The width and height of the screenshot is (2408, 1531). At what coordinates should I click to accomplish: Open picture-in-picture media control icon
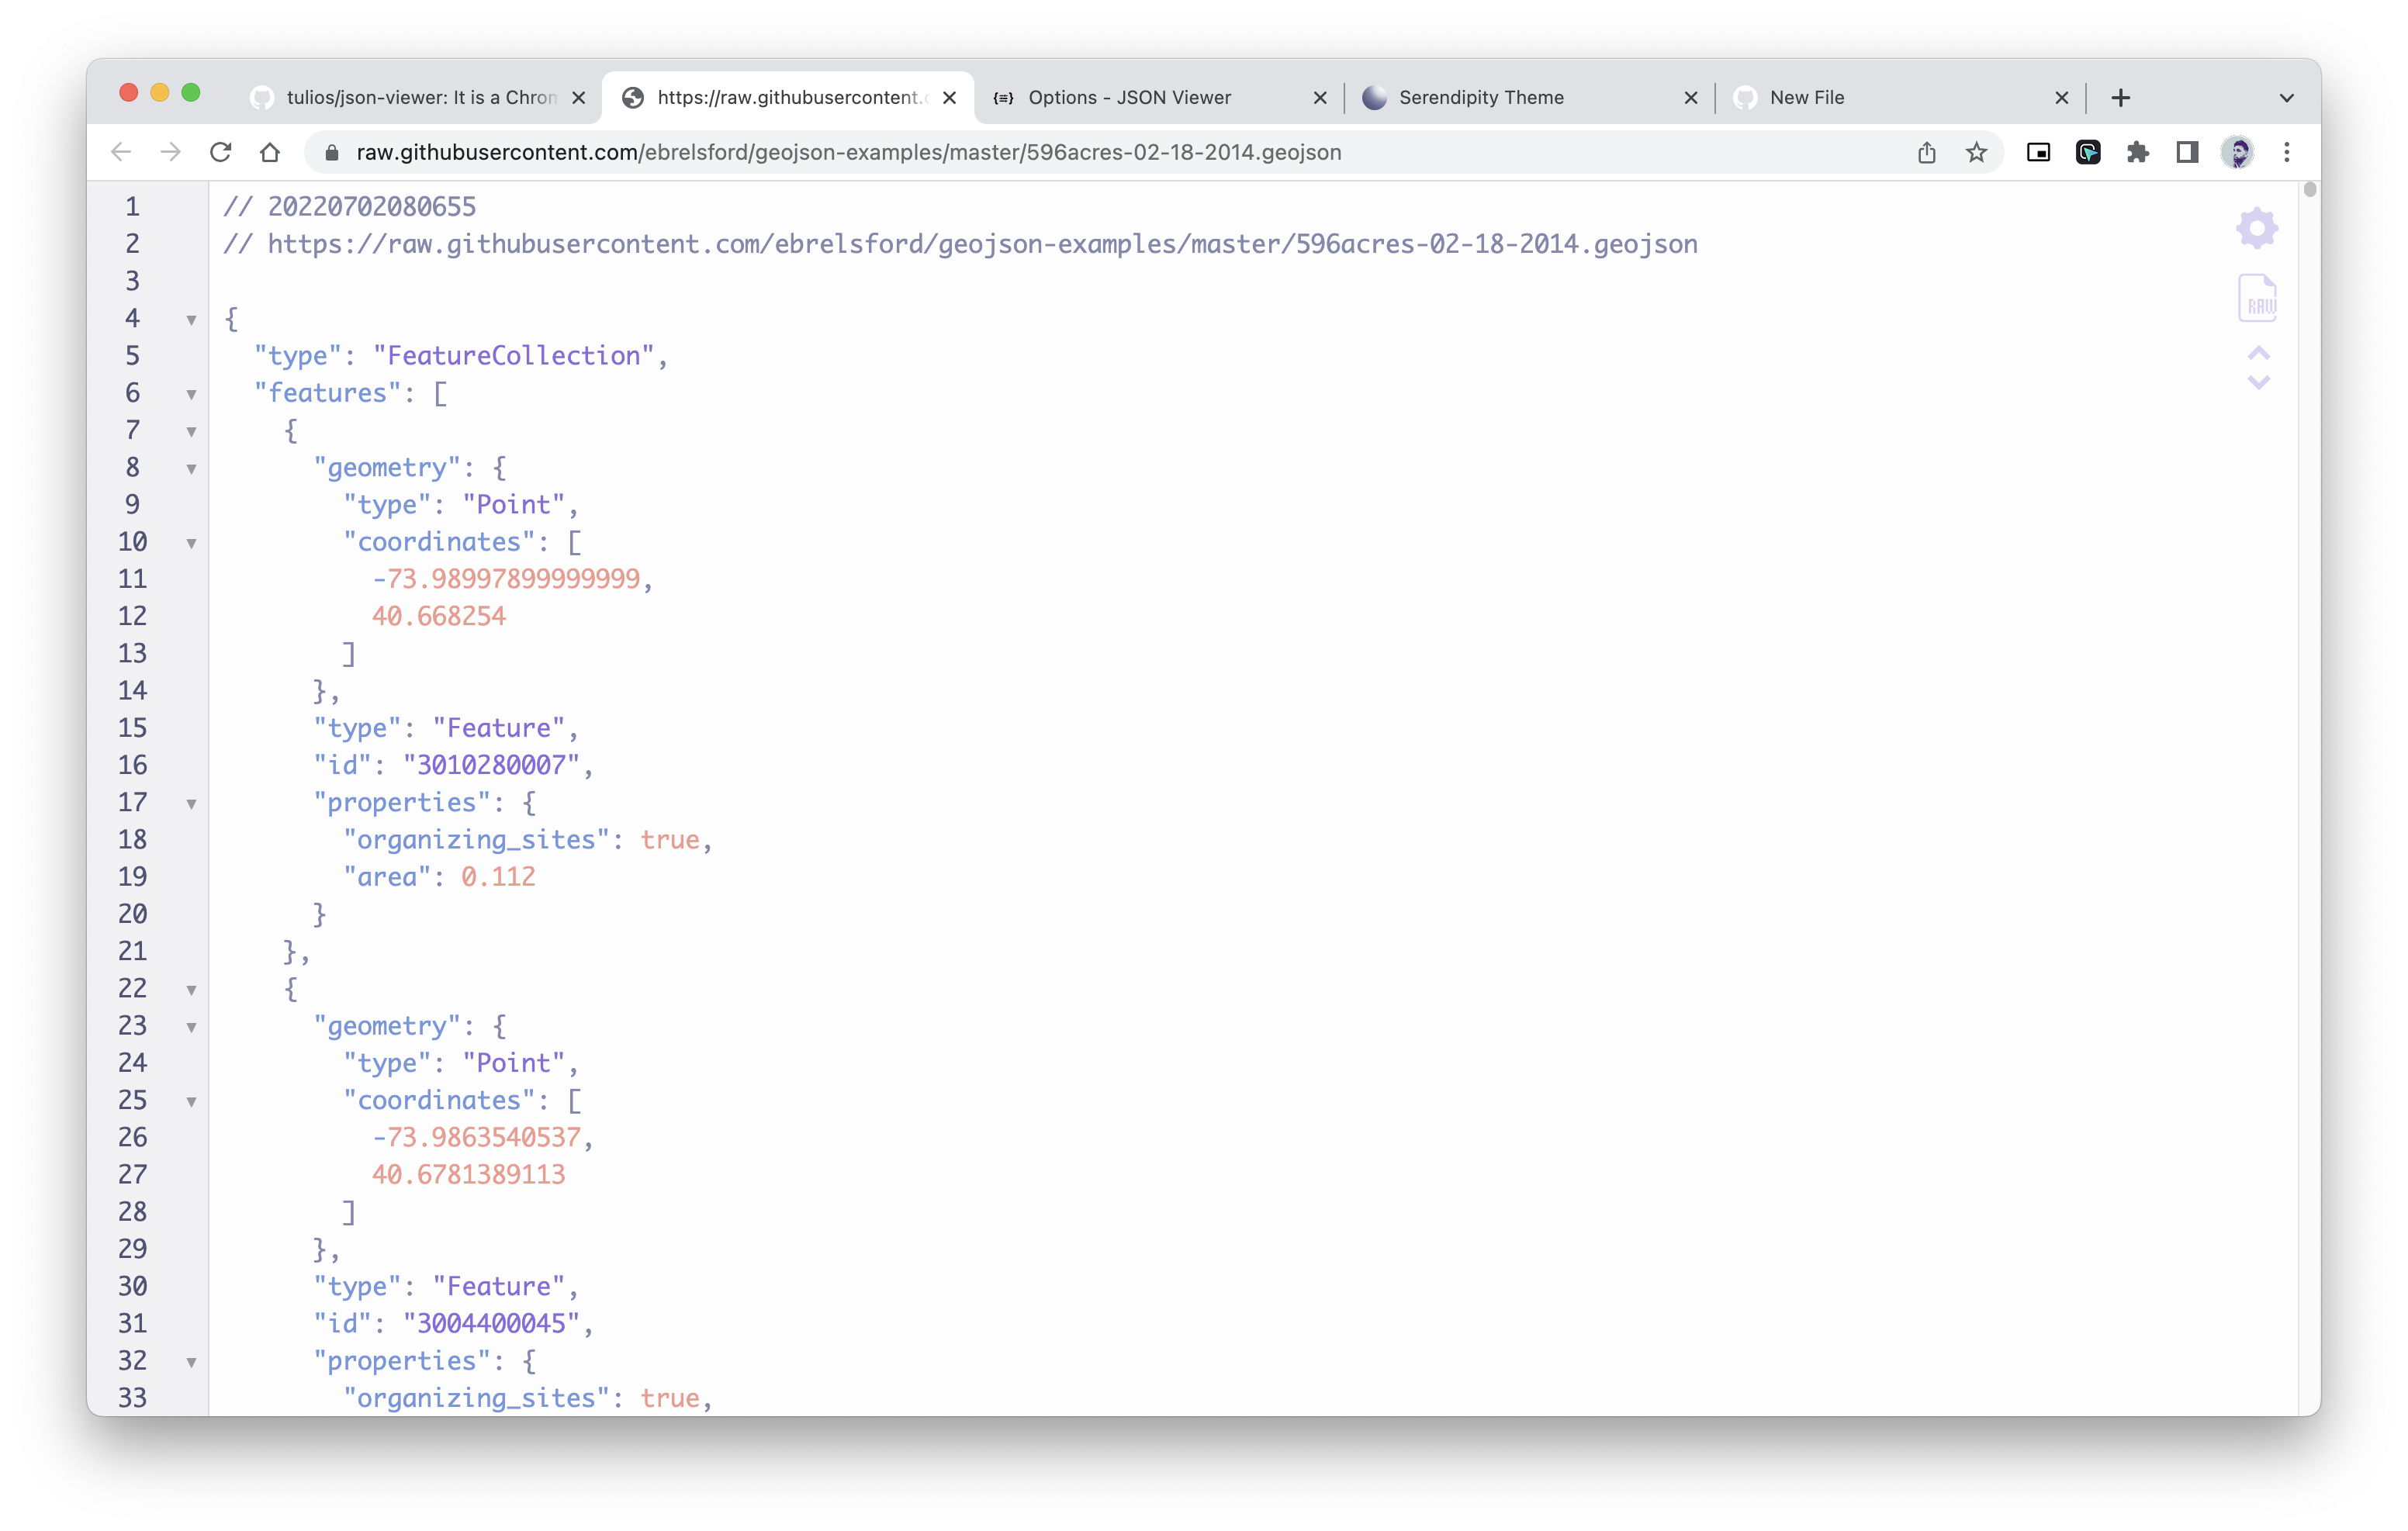click(x=2038, y=153)
